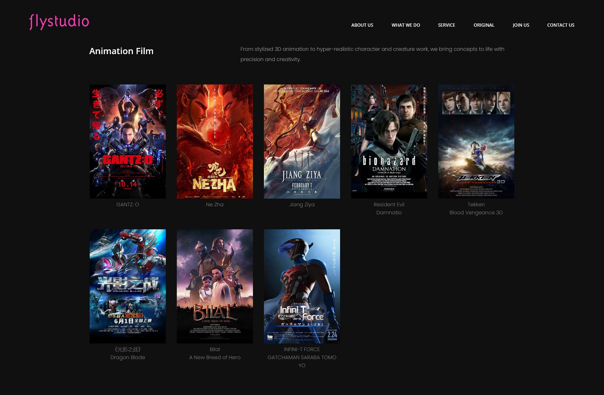This screenshot has height=395, width=604.
Task: Click the 'Animation Film' heading
Action: (122, 51)
